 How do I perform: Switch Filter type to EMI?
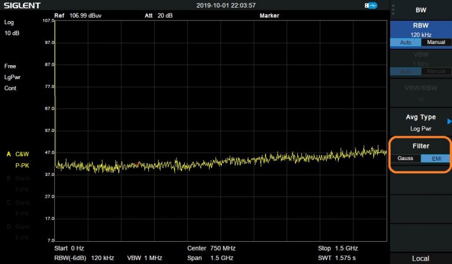tap(436, 158)
